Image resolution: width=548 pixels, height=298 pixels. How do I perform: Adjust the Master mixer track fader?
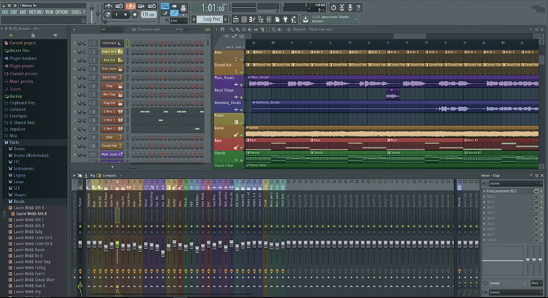[x=80, y=244]
